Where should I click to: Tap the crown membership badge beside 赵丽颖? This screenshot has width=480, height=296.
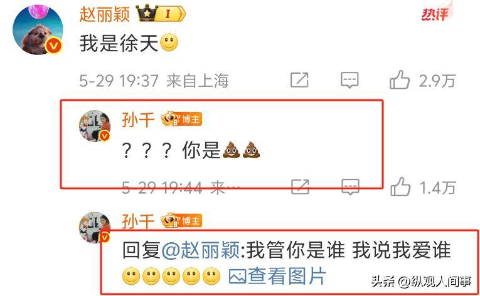[x=161, y=14]
